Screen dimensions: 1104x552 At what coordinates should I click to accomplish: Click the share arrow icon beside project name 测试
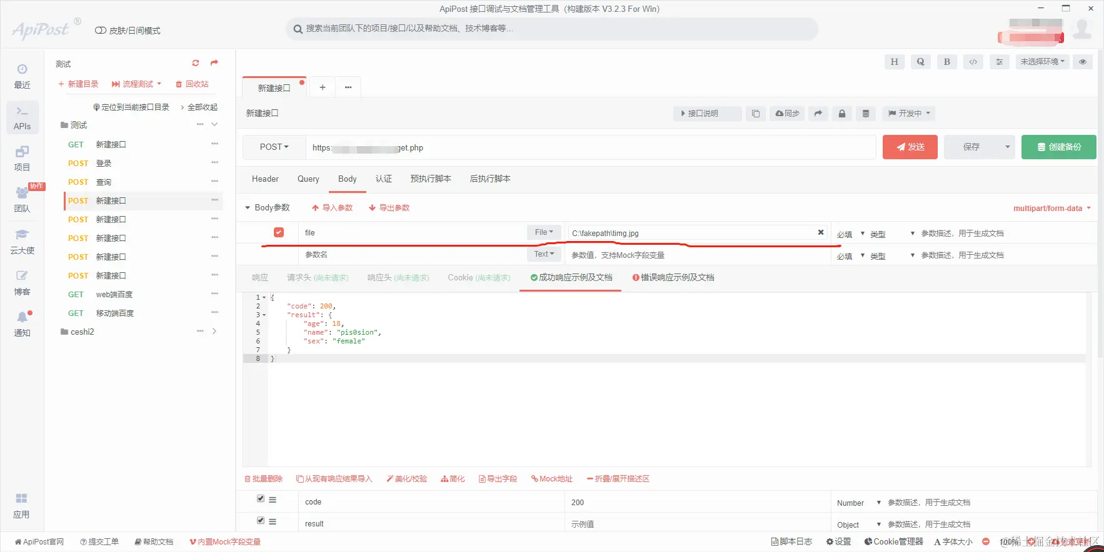click(x=214, y=63)
